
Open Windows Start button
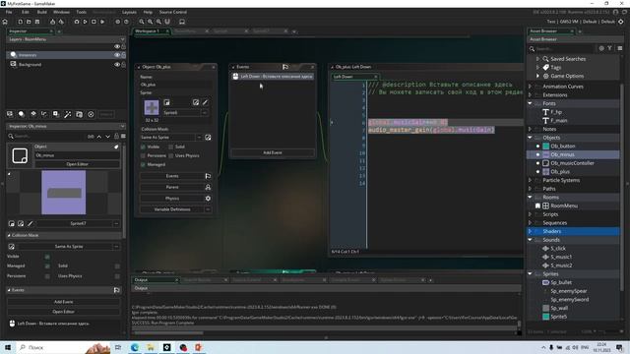coord(8,347)
